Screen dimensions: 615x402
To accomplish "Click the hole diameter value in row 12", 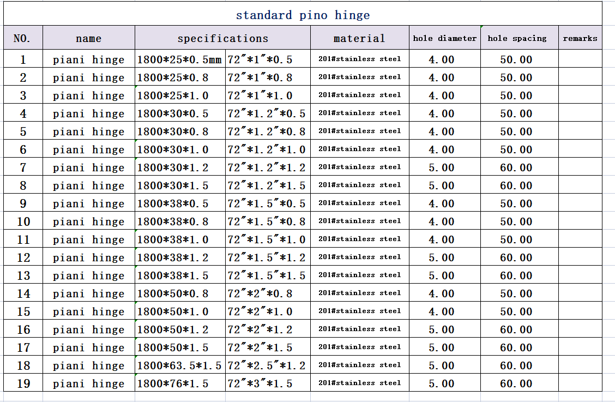I will (x=441, y=257).
